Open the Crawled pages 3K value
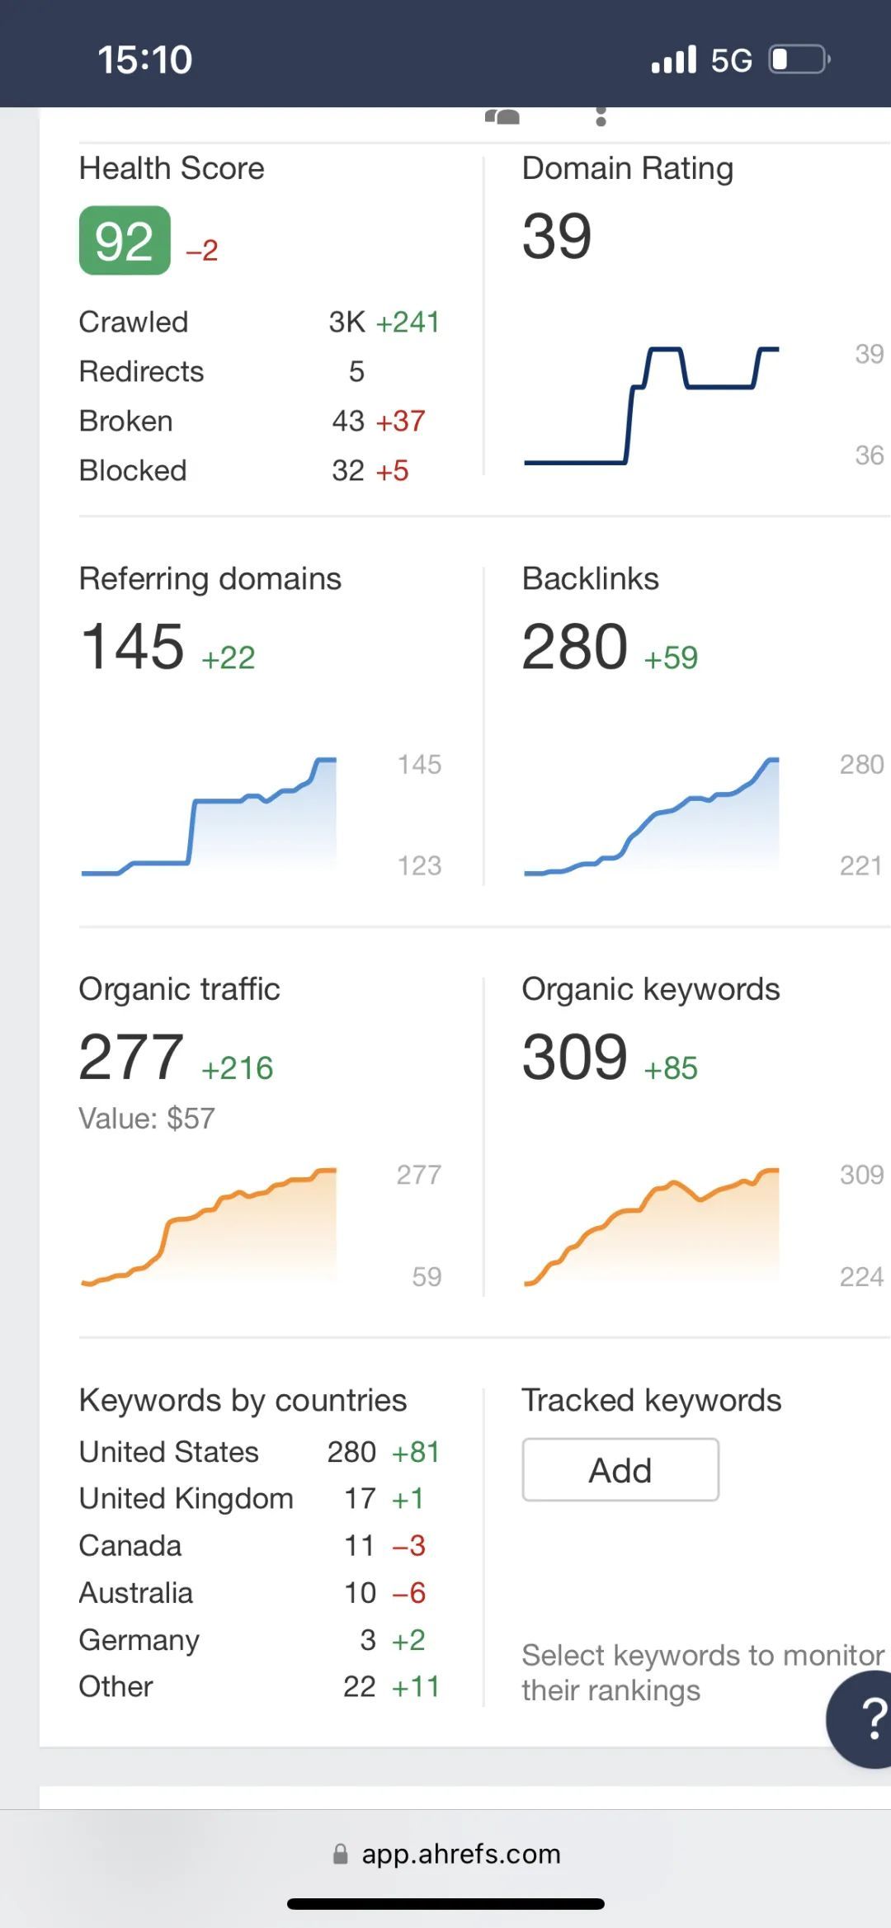The image size is (891, 1928). click(346, 323)
